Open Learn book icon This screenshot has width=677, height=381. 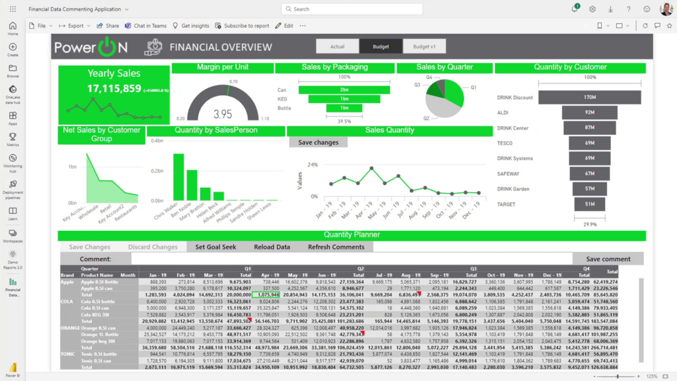tap(13, 214)
